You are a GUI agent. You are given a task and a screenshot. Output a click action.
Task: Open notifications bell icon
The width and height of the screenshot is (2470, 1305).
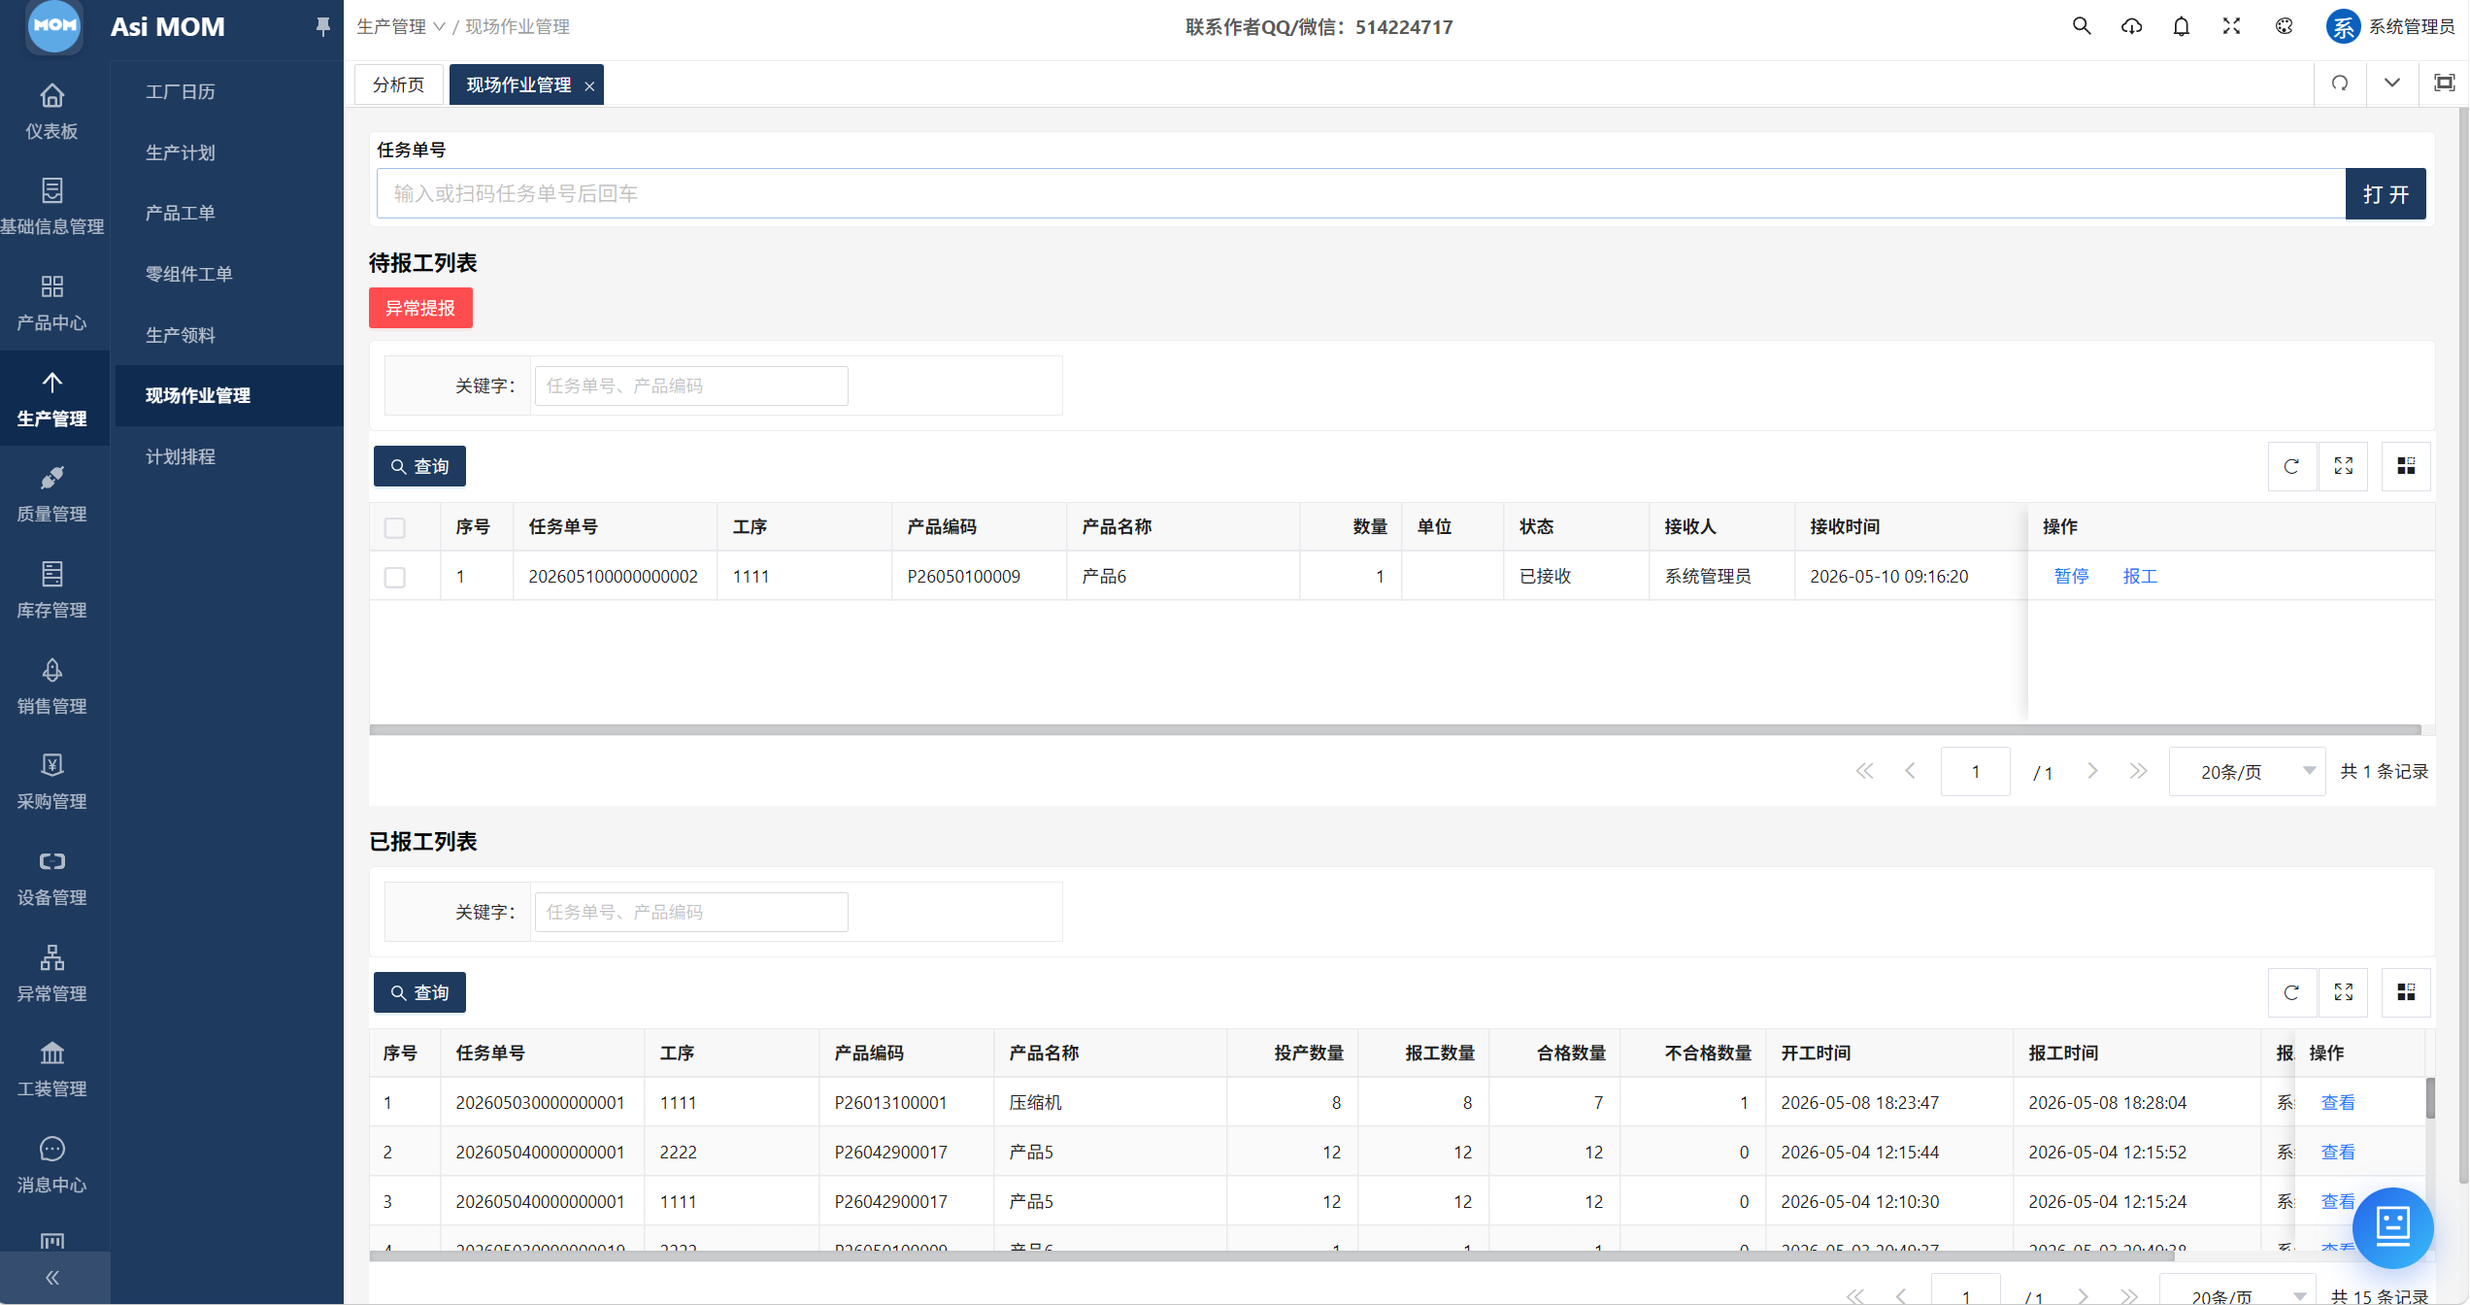point(2182,26)
